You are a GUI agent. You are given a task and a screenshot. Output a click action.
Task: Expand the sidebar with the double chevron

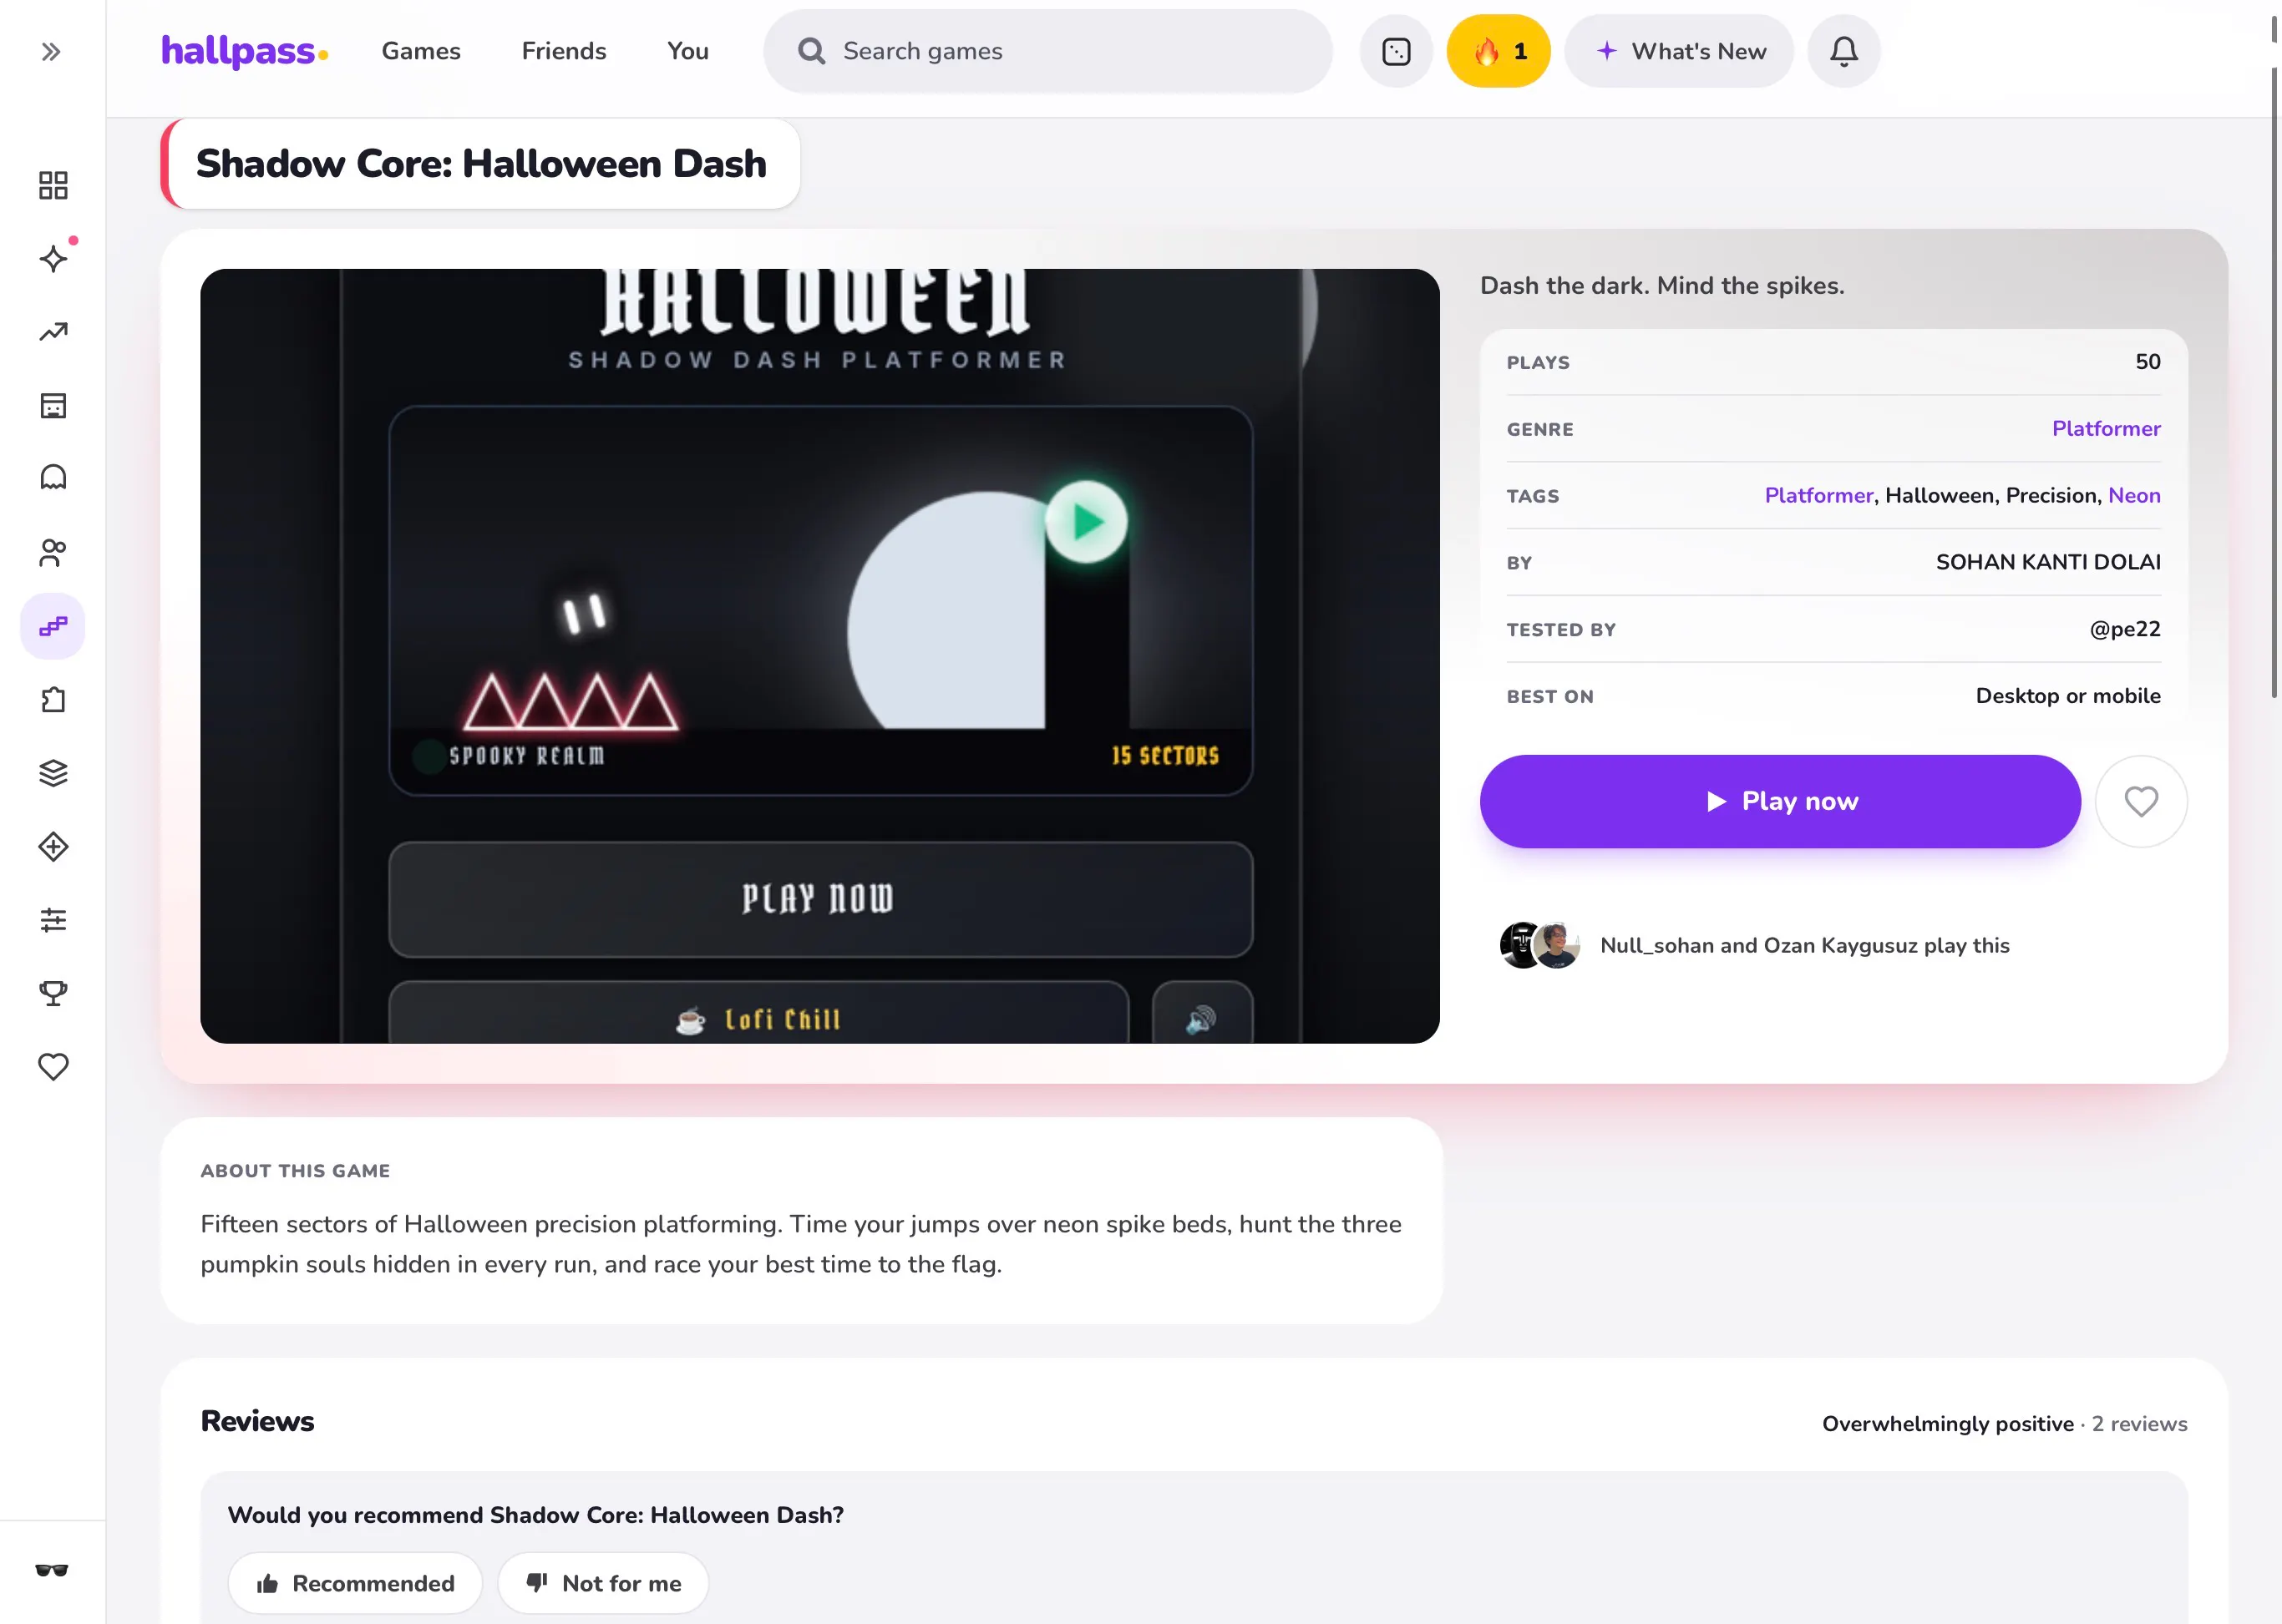click(51, 51)
